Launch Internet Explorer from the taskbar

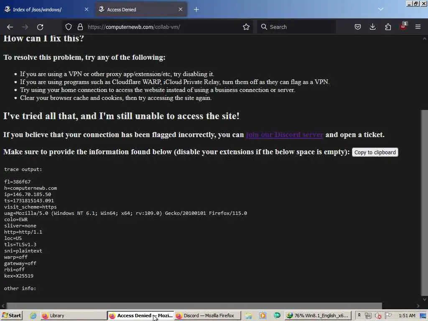(x=33, y=316)
